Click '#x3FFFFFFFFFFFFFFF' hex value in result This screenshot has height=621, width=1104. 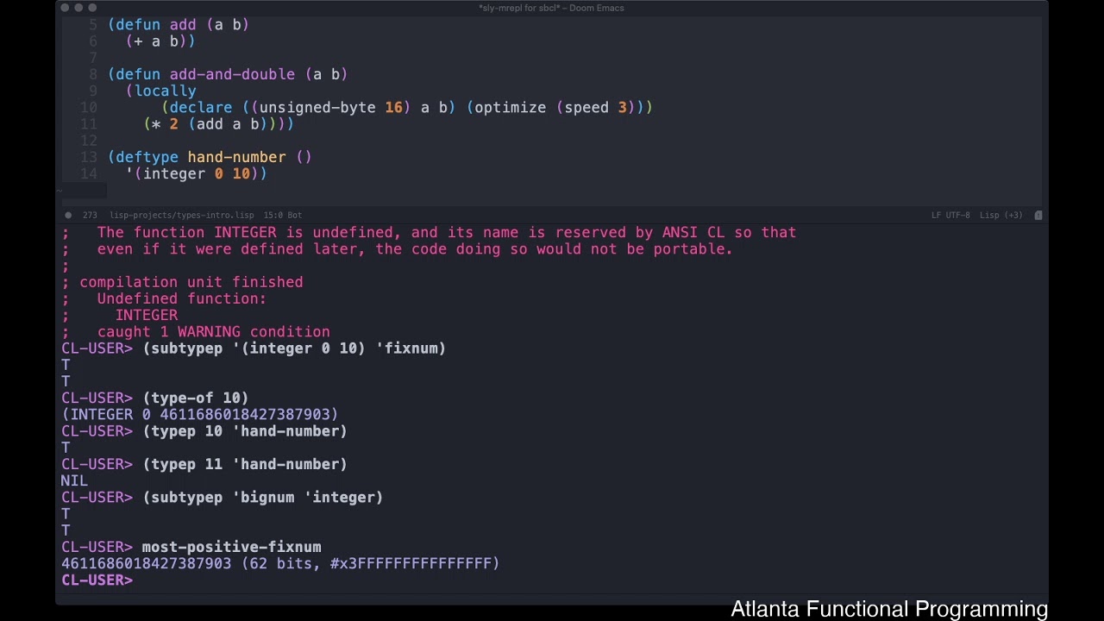[x=411, y=563]
